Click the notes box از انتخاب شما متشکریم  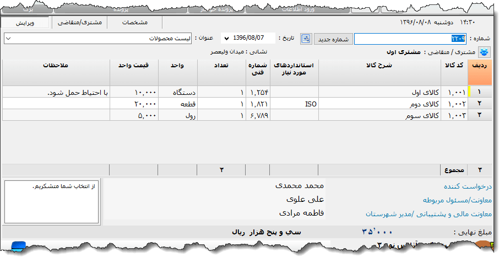click(52, 201)
